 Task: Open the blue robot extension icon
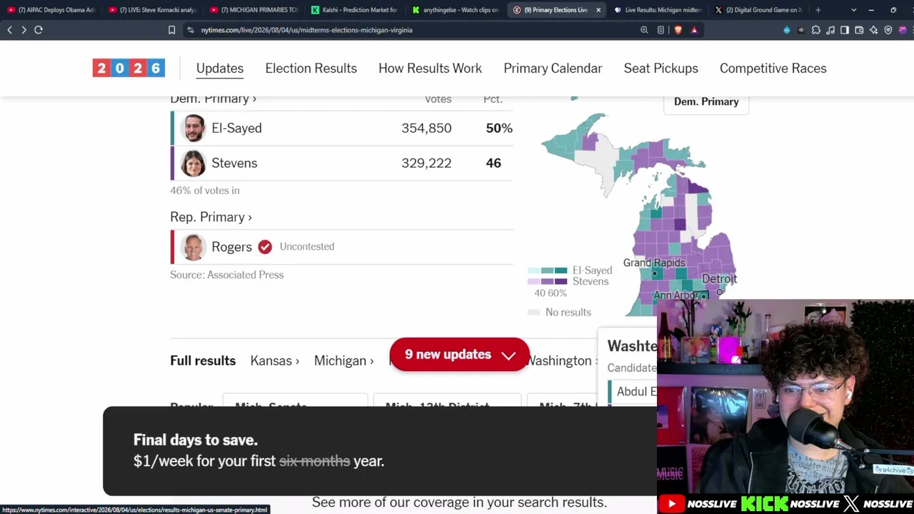coord(787,30)
